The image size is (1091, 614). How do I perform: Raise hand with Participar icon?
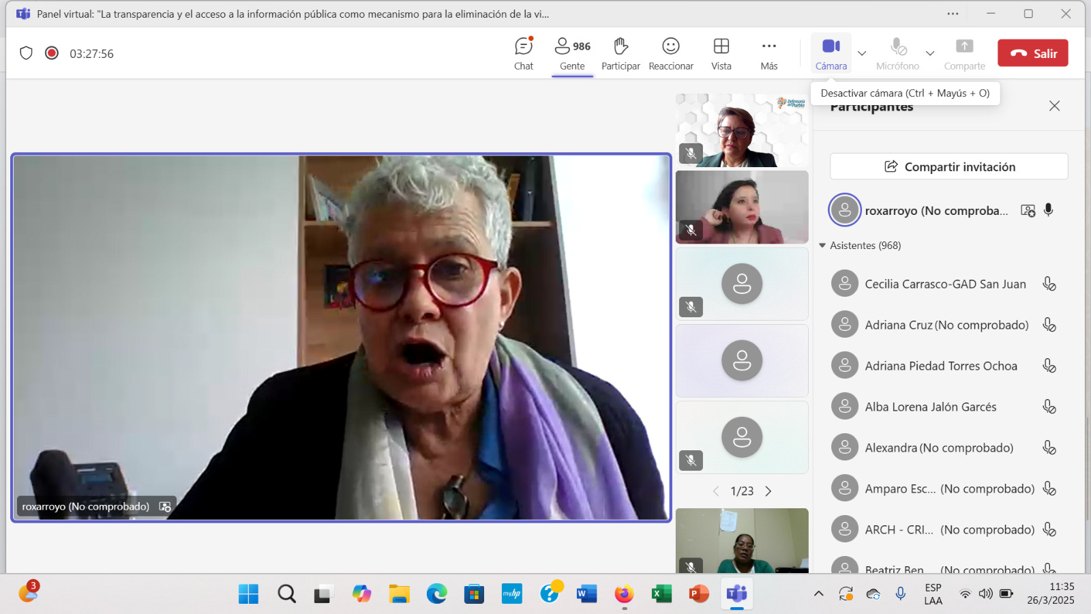coord(620,53)
